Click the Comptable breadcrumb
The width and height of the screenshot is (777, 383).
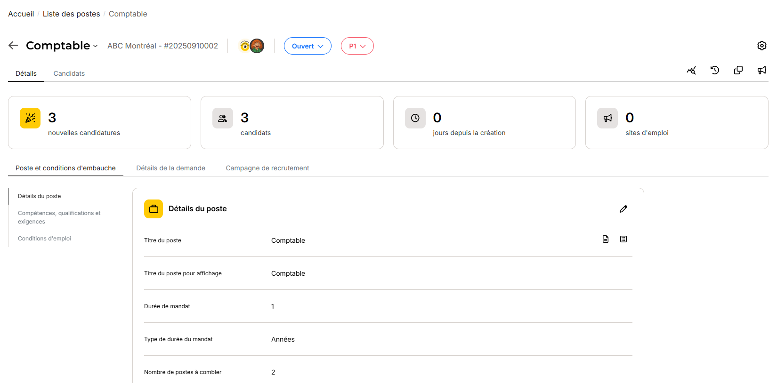(x=128, y=14)
